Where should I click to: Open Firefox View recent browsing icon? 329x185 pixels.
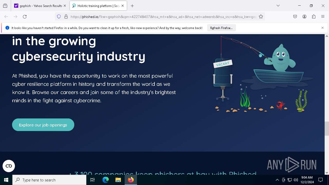5,6
